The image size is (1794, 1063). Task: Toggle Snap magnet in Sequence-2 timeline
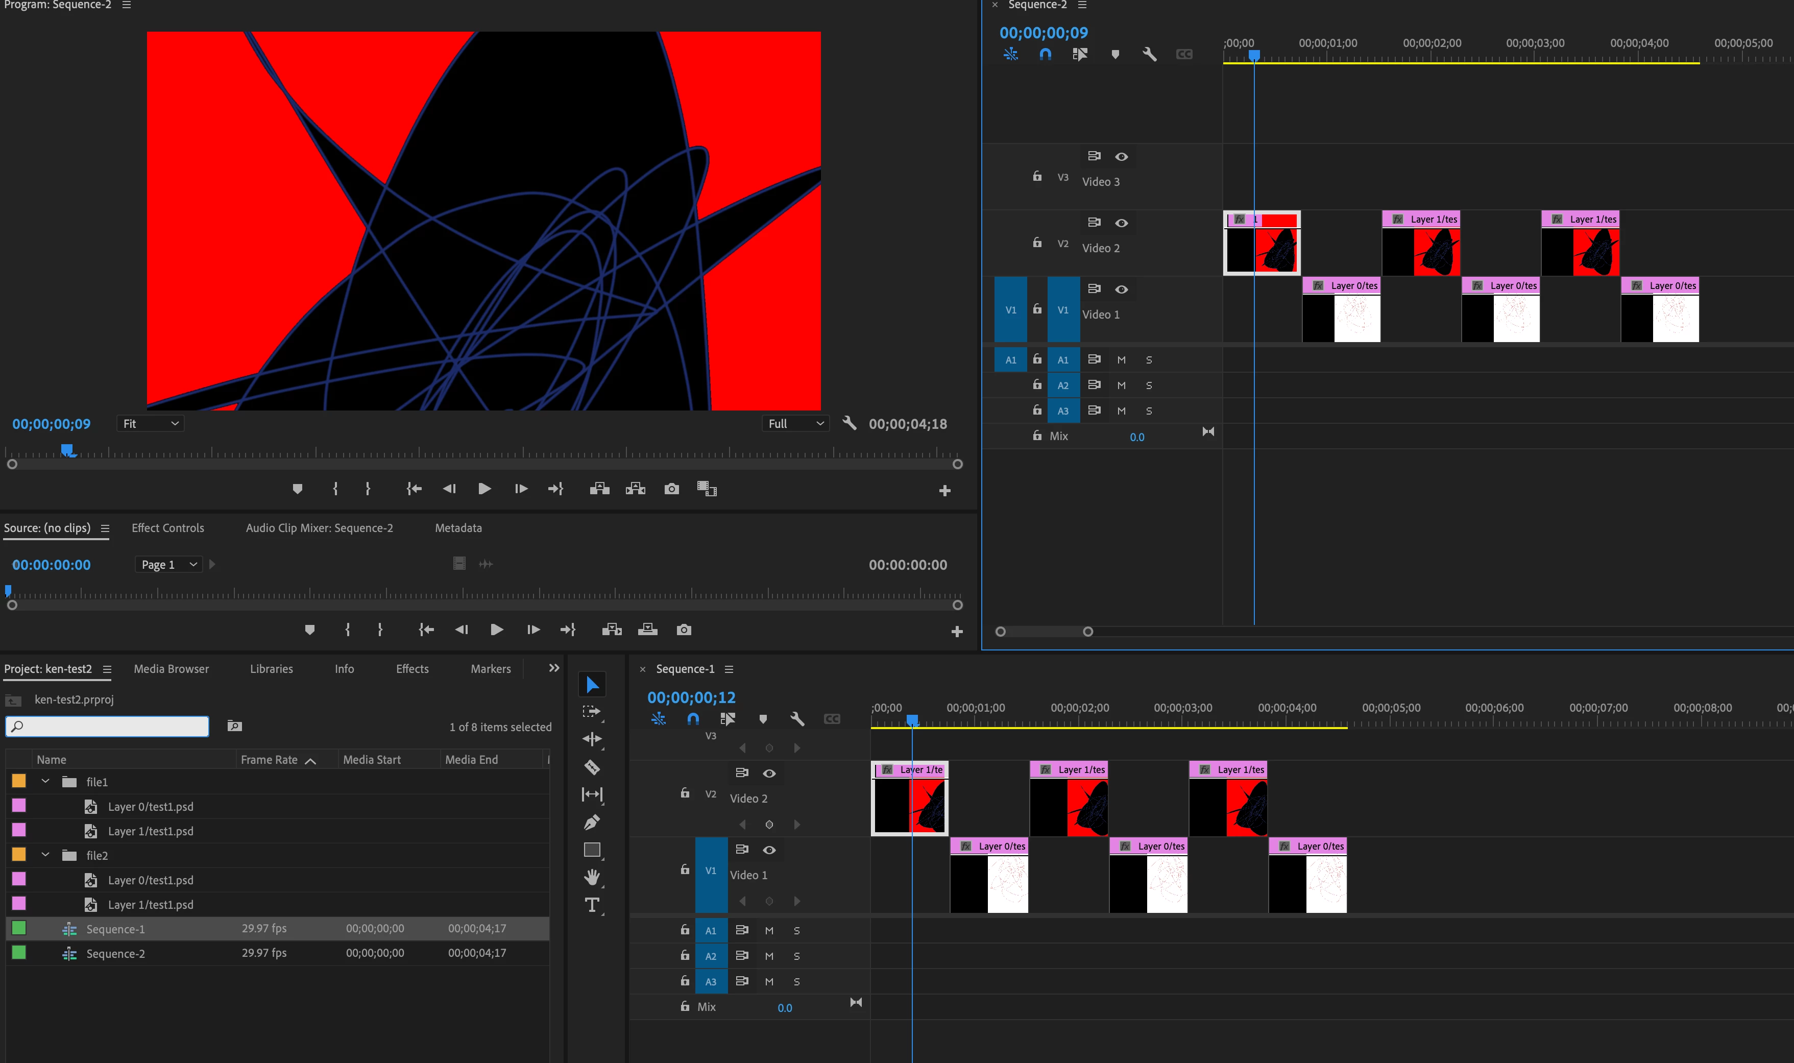(x=1045, y=55)
